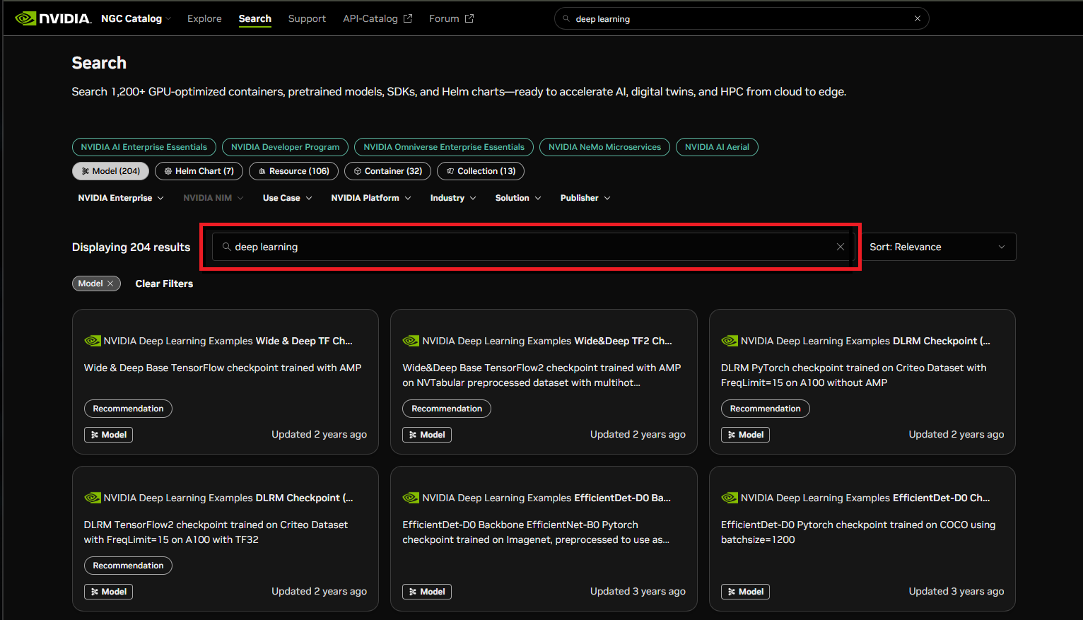Click Wide & Deep Base TensorFlow description text

tap(223, 368)
